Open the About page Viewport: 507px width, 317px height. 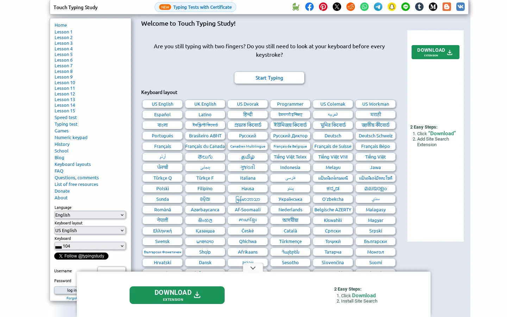[x=61, y=198]
